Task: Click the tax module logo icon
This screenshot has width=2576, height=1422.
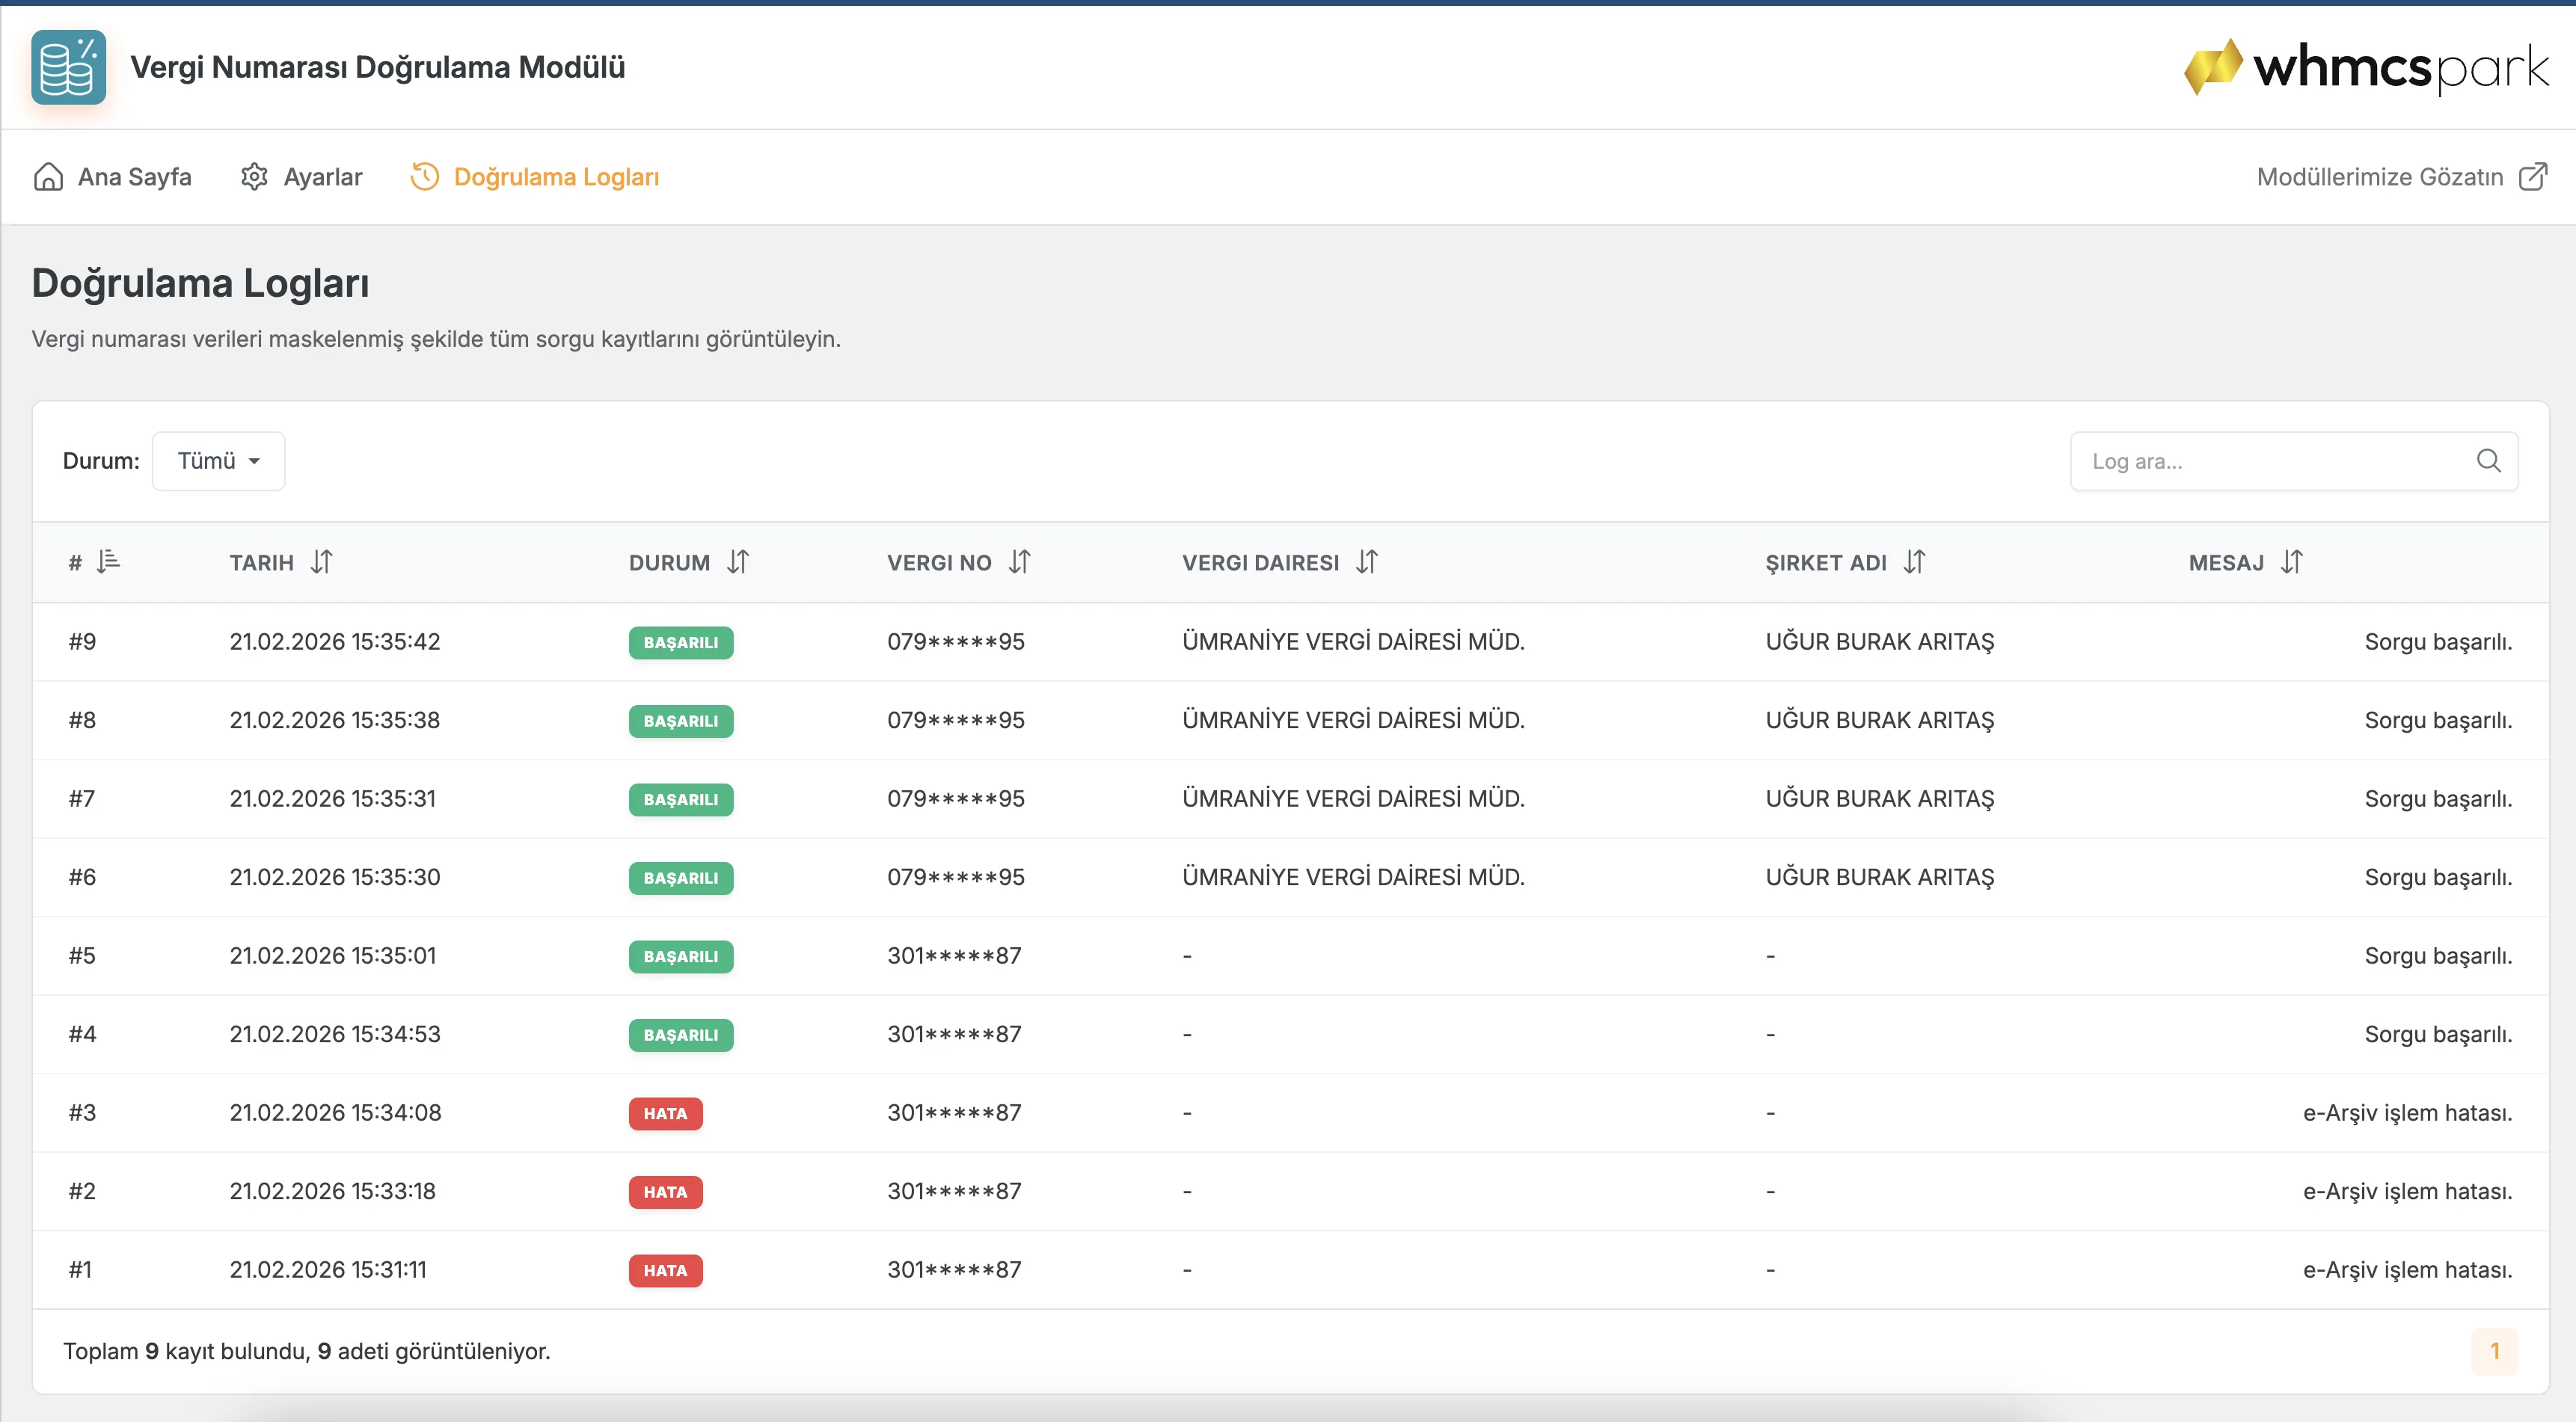Action: (68, 67)
